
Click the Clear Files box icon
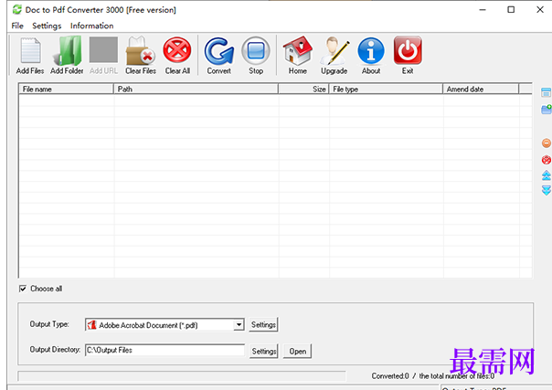141,50
